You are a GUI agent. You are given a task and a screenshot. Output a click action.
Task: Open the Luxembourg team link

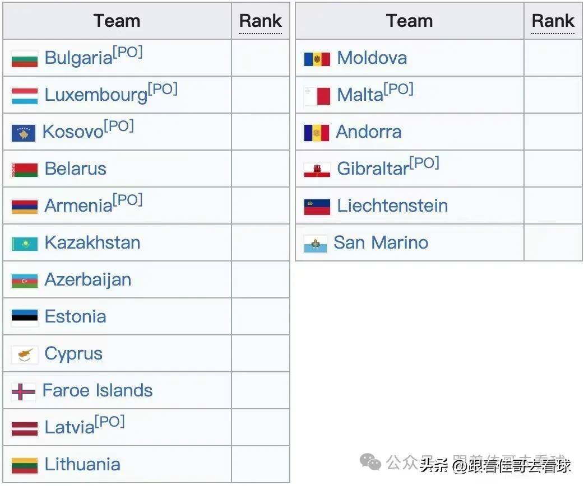pyautogui.click(x=96, y=95)
